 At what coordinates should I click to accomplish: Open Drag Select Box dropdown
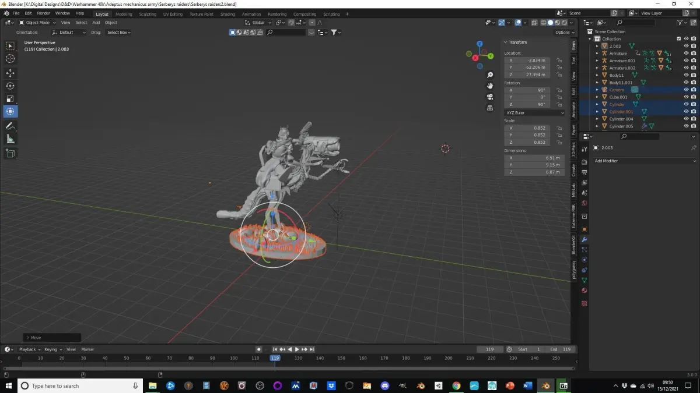(118, 33)
